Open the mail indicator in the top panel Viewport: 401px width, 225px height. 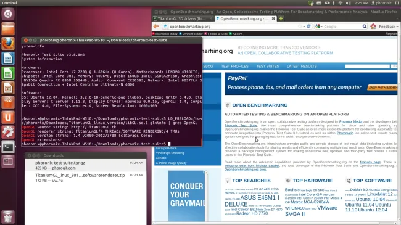[319, 3]
